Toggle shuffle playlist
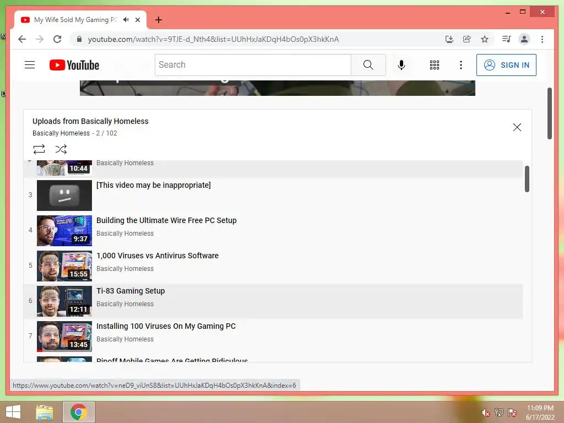This screenshot has height=423, width=564. tap(61, 149)
